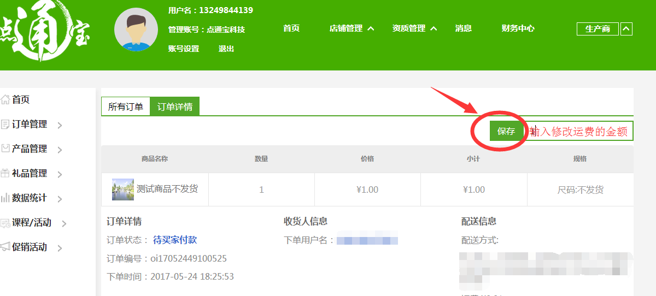Click the 测试商品不发货 product thumbnail
Screen dimensions: 656x296
(123, 190)
